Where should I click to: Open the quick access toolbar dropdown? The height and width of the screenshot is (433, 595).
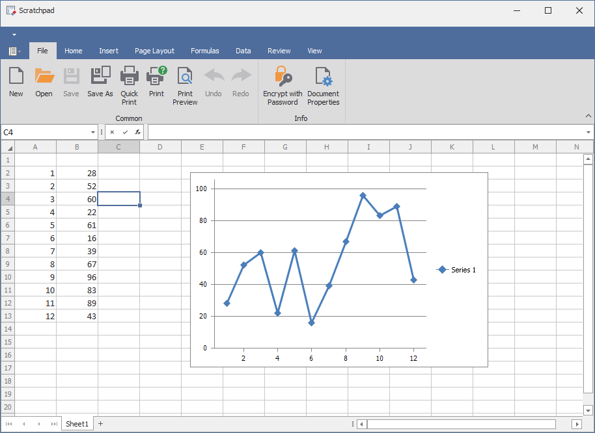pyautogui.click(x=14, y=34)
